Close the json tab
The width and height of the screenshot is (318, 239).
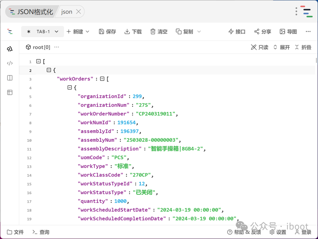pyautogui.click(x=78, y=12)
